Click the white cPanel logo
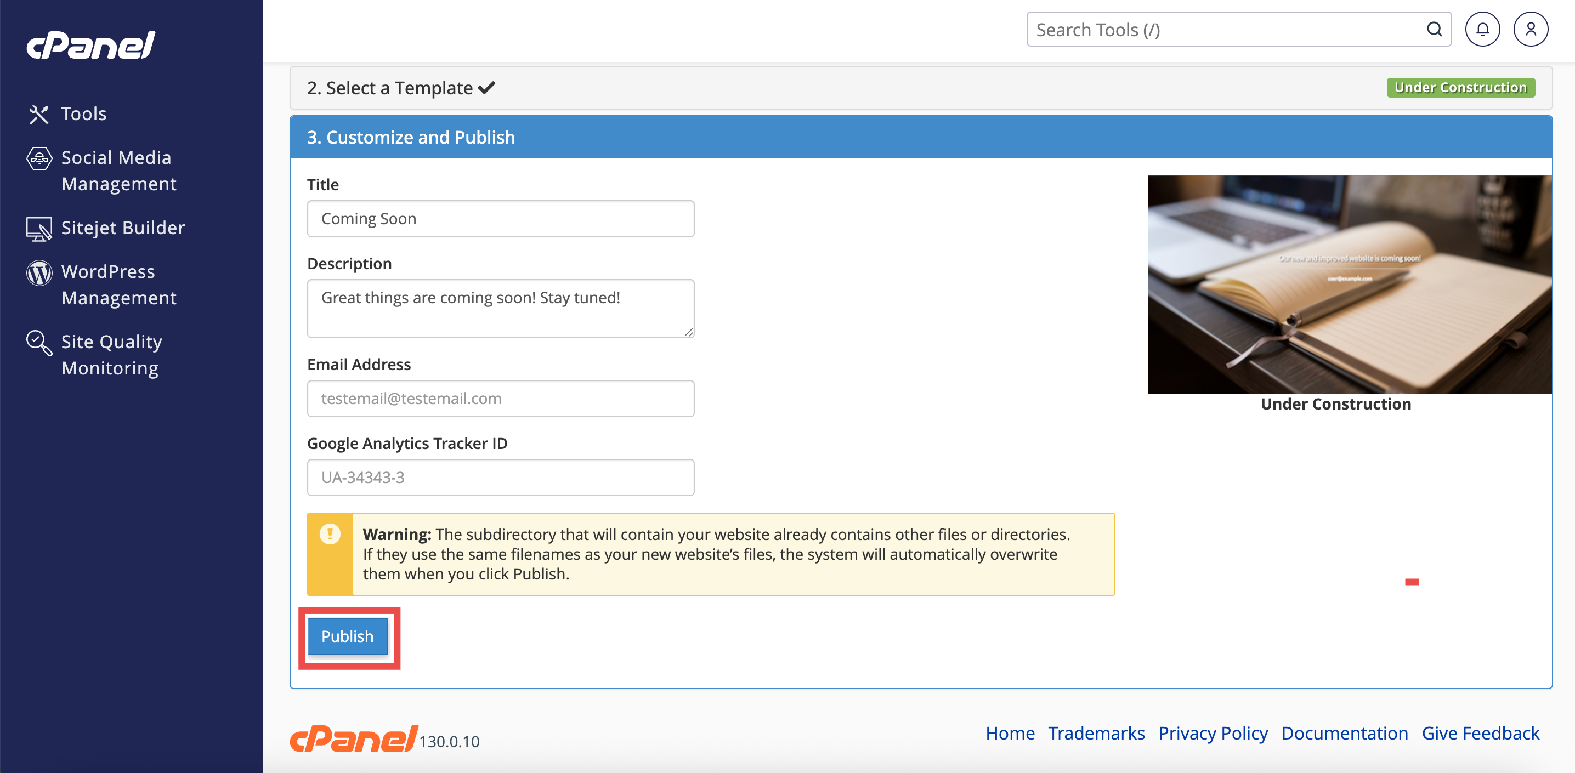 pyautogui.click(x=90, y=45)
